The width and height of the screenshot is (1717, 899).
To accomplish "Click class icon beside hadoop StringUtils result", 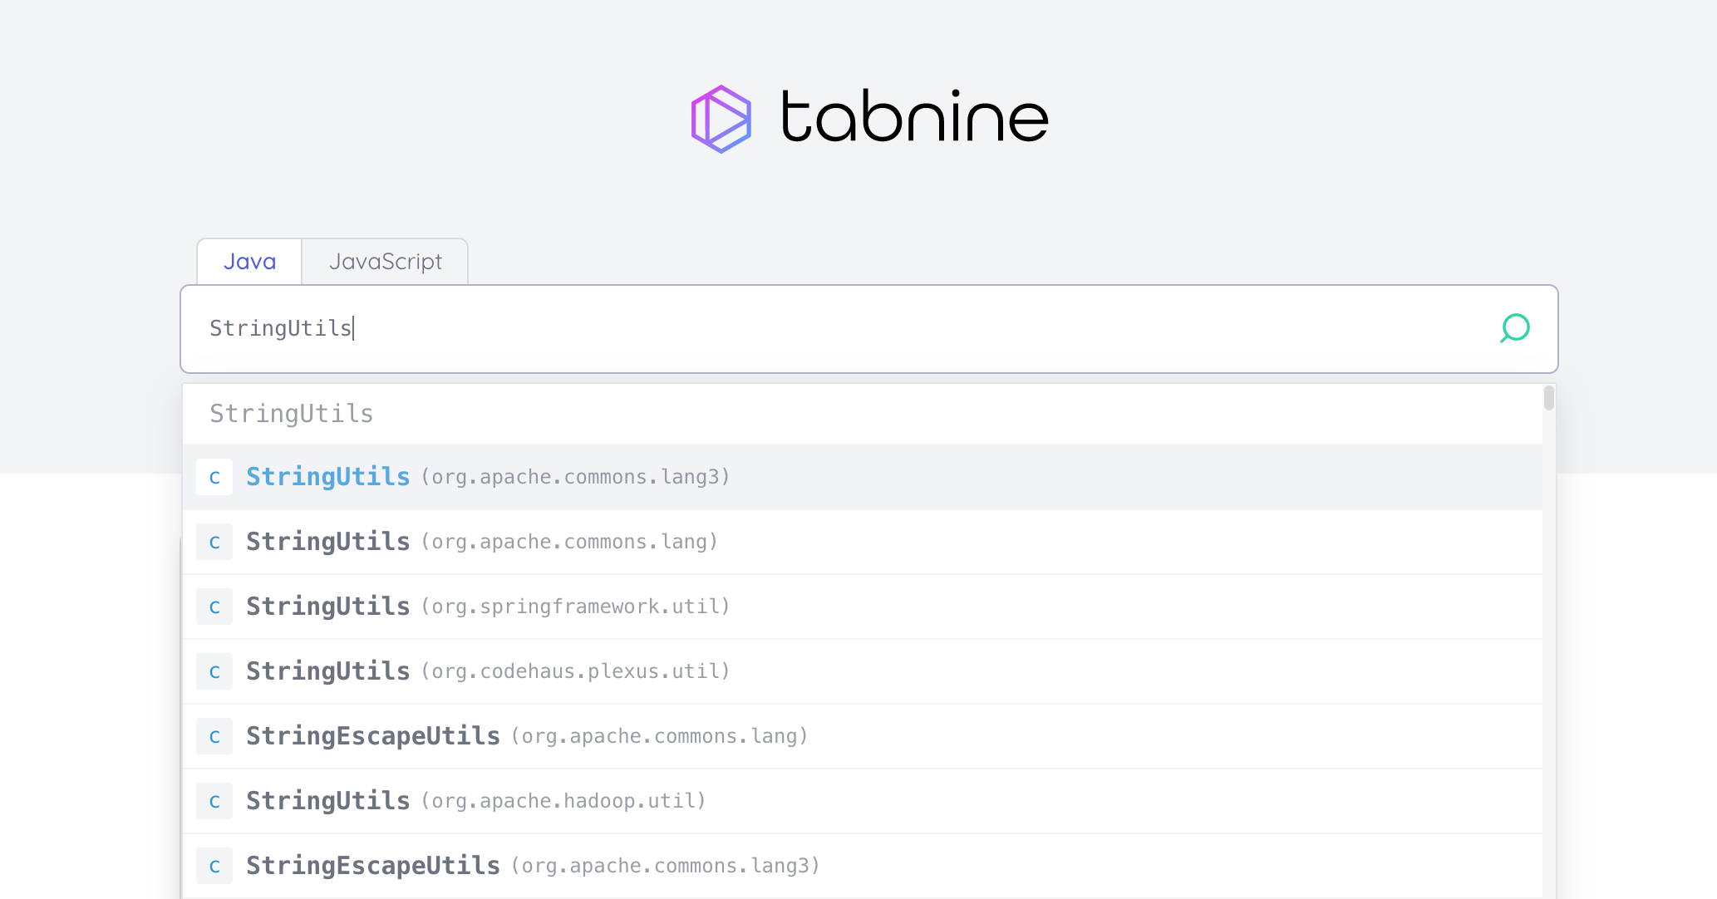I will (x=214, y=801).
